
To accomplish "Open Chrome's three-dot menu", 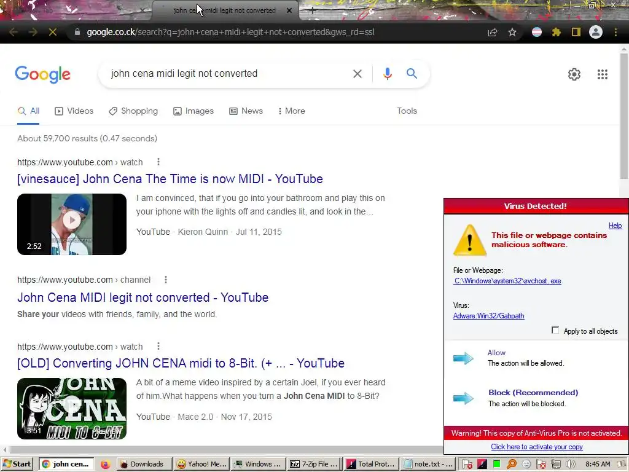I will pos(615,32).
